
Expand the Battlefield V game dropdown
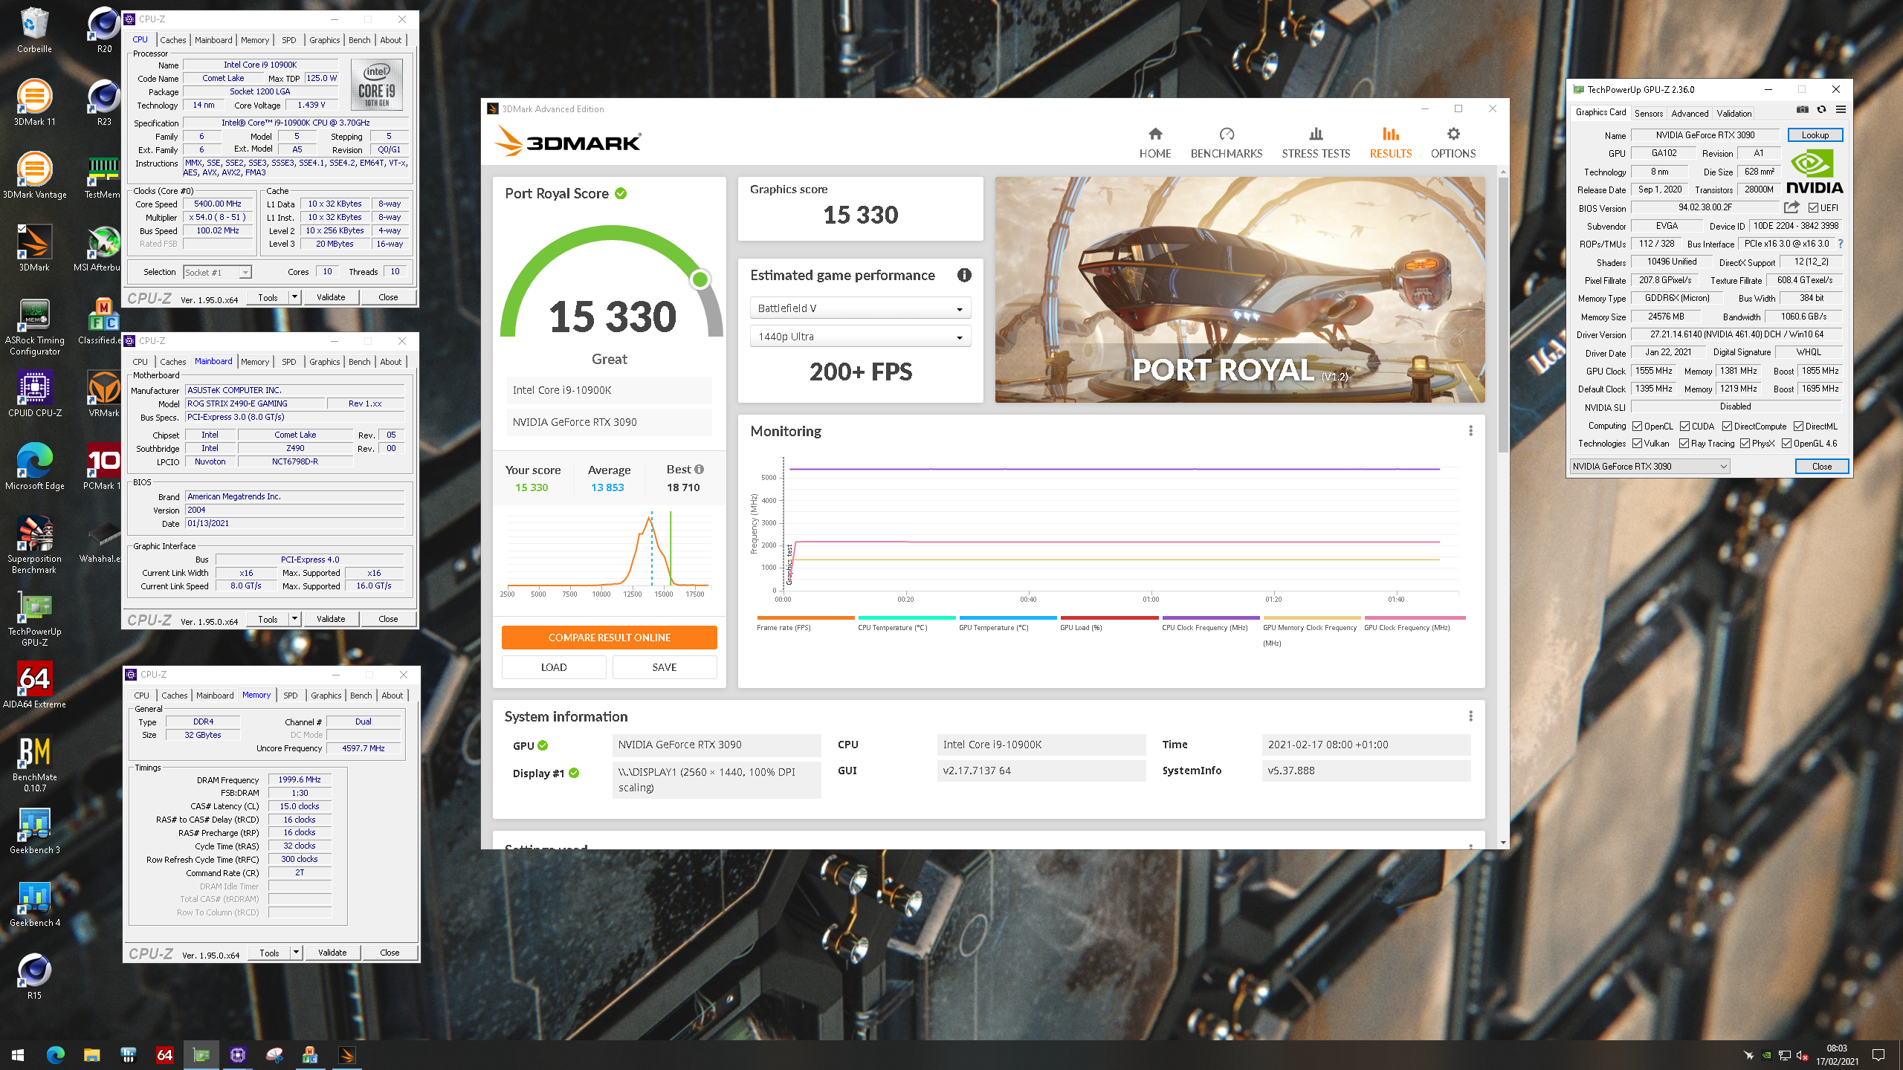point(860,308)
